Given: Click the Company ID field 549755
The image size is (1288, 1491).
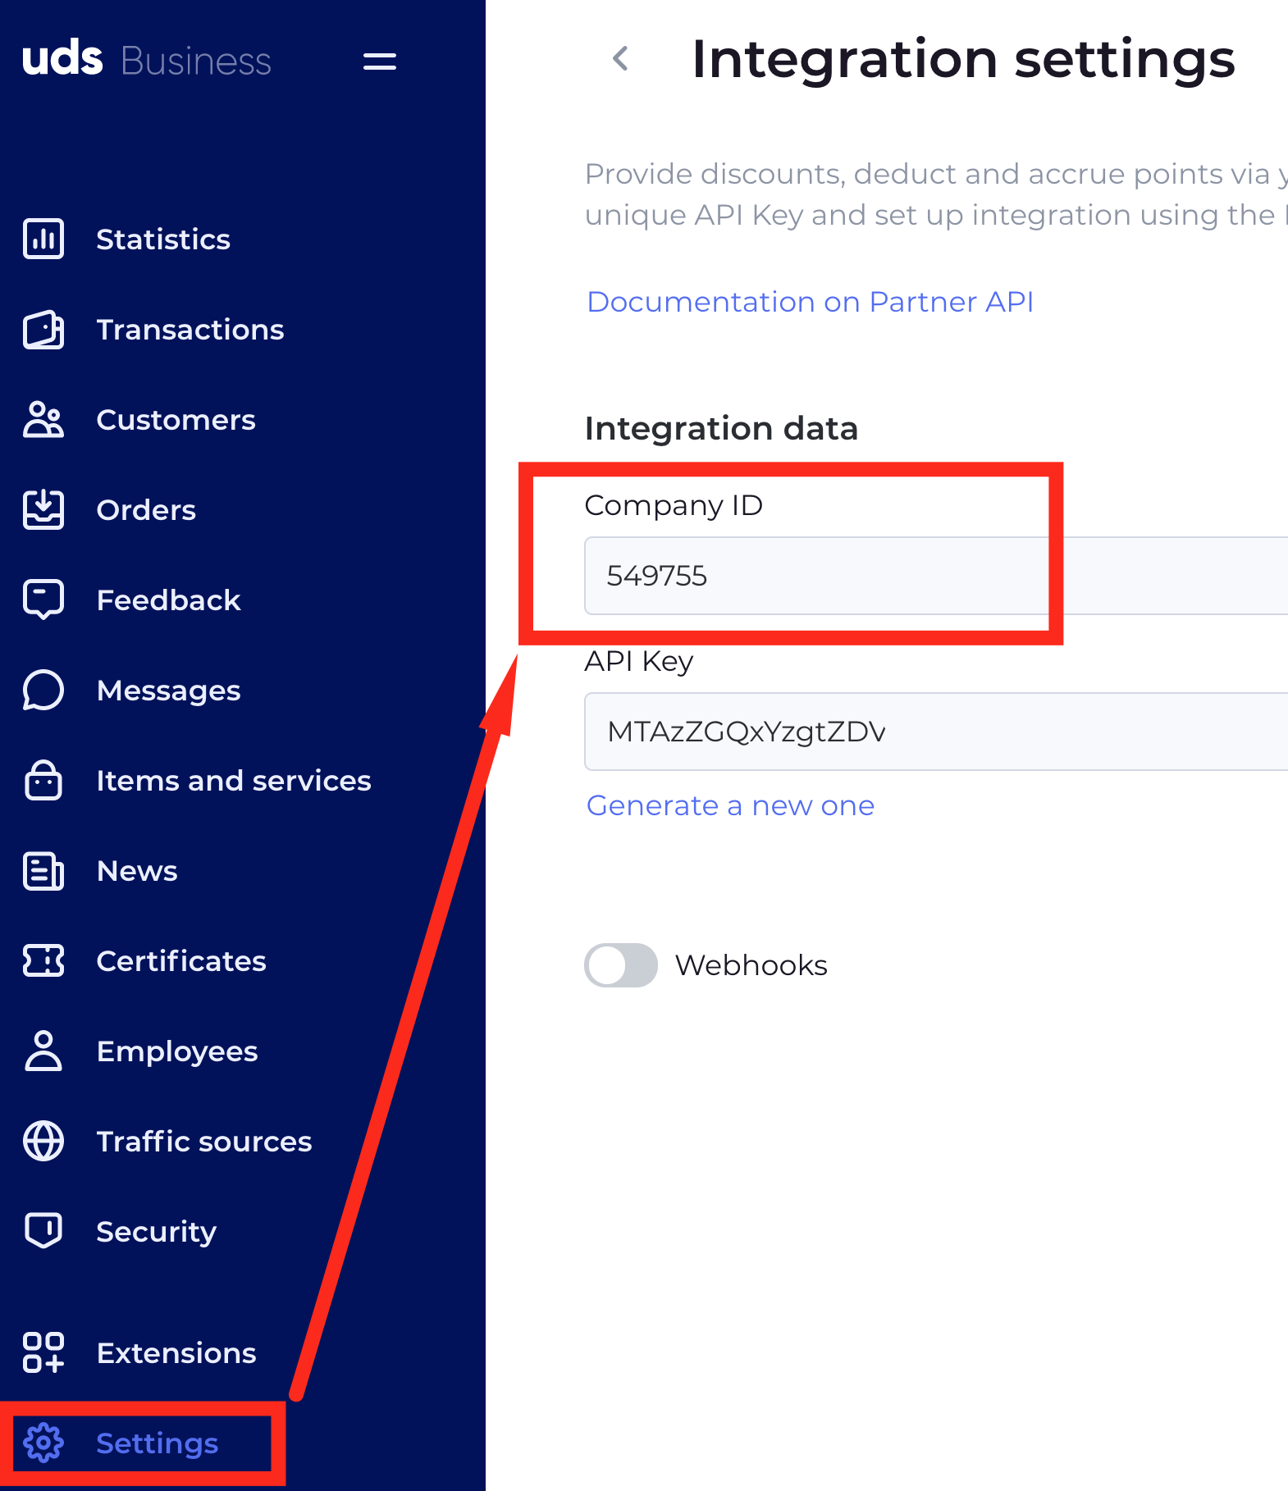Looking at the screenshot, I should 936,576.
